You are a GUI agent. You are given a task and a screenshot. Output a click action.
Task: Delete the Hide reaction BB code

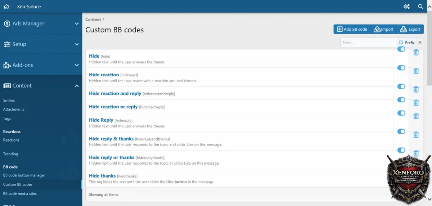click(416, 71)
